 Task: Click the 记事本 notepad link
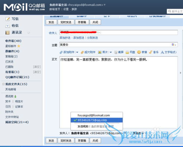click(19, 107)
